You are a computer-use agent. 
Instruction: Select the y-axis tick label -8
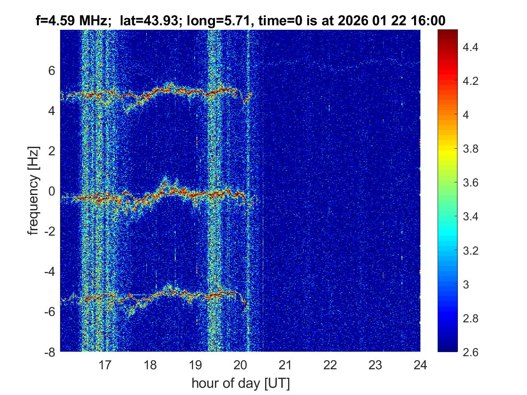[50, 352]
